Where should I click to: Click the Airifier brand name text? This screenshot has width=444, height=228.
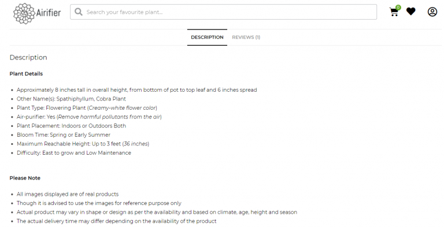click(x=49, y=13)
